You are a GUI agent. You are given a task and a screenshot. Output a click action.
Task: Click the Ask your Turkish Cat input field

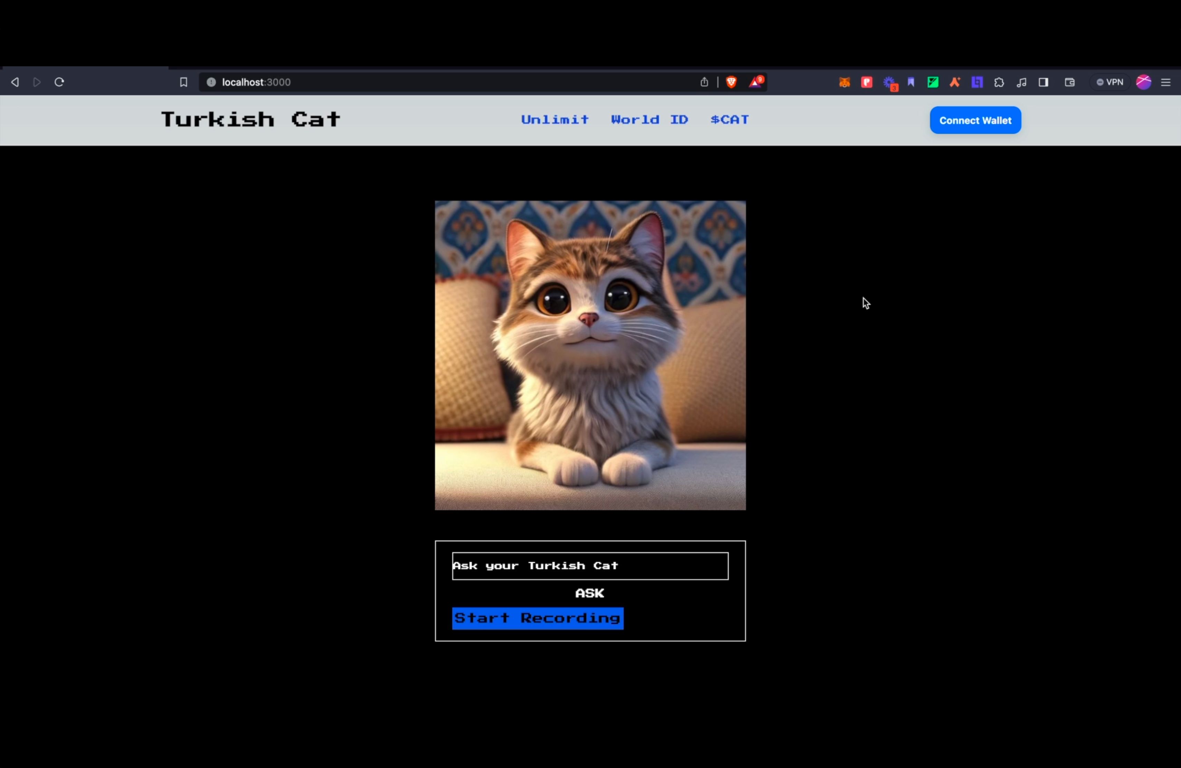[x=590, y=566]
